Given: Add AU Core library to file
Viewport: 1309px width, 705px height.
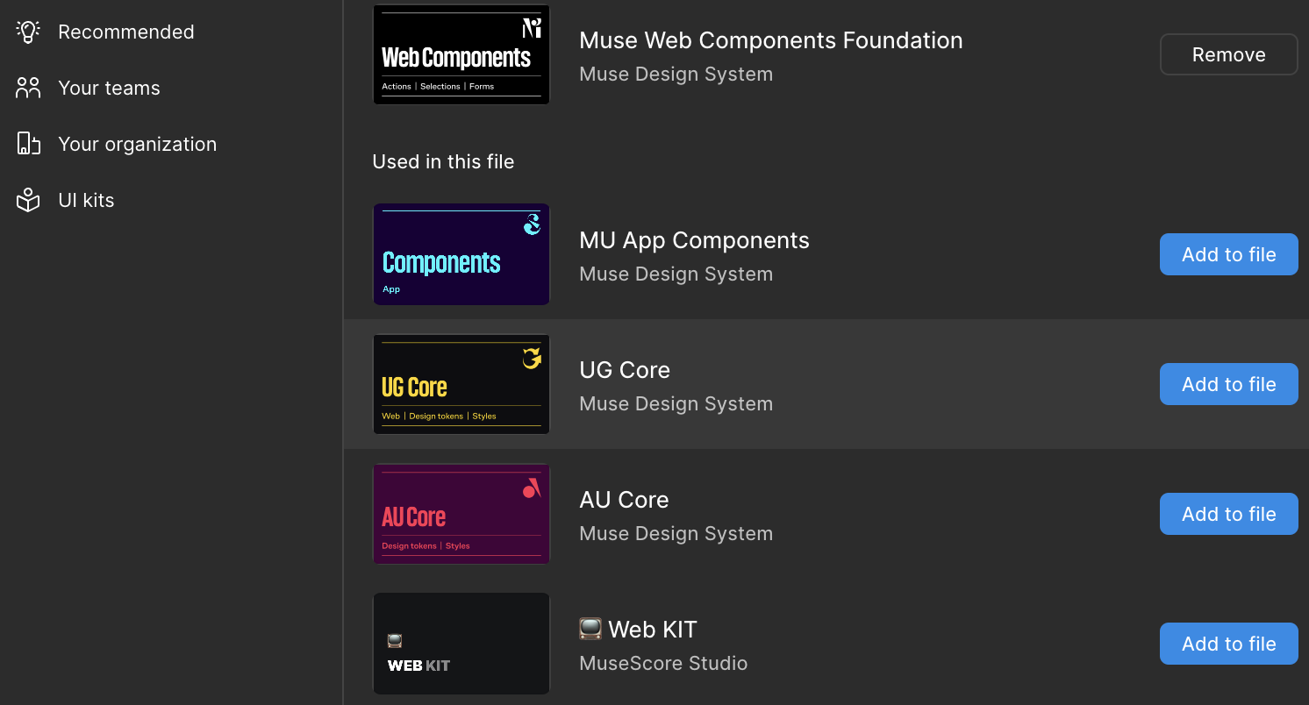Looking at the screenshot, I should pyautogui.click(x=1228, y=514).
